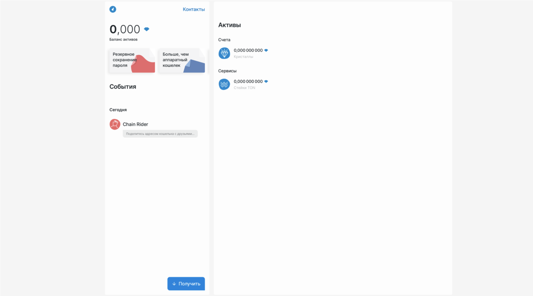Click the gem icon beside the total balance
The width and height of the screenshot is (533, 296).
pos(147,29)
